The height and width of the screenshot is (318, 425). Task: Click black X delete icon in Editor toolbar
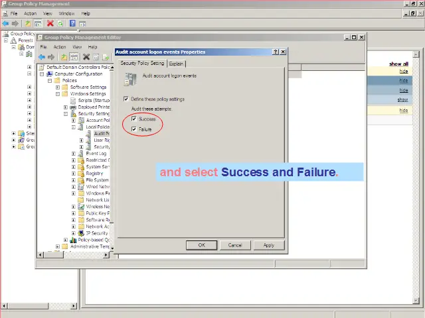coord(86,57)
